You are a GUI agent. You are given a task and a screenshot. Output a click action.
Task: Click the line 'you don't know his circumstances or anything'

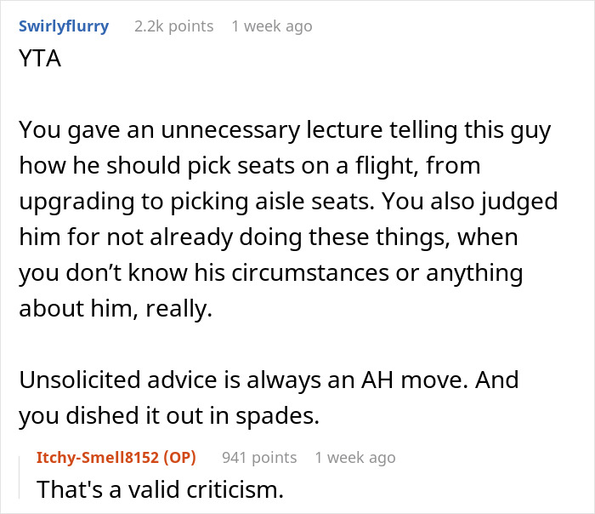271,273
